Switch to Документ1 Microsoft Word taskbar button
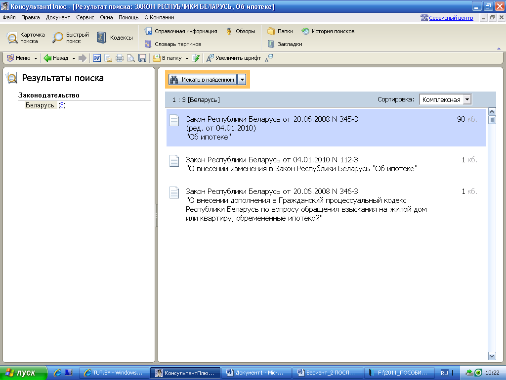 point(256,373)
